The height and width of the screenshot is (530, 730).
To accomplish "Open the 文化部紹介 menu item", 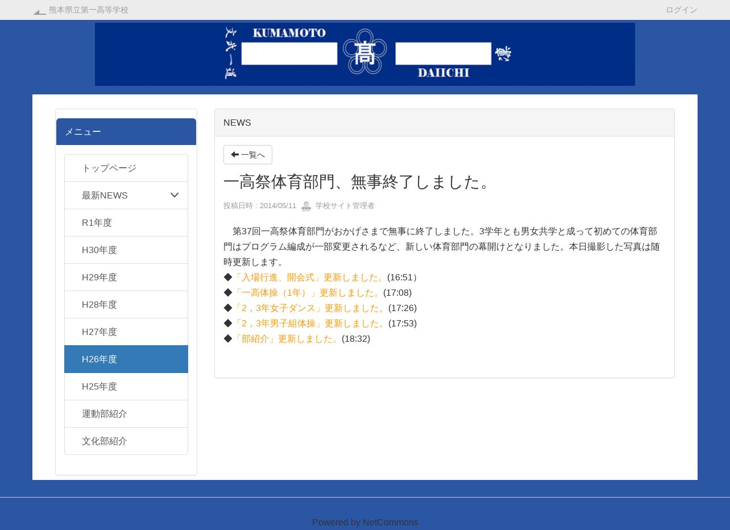I will 126,441.
